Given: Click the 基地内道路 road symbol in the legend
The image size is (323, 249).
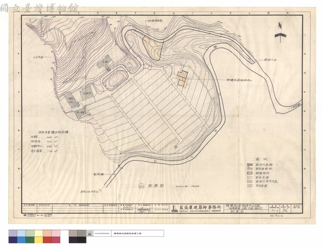Looking at the screenshot, I should click(x=250, y=165).
